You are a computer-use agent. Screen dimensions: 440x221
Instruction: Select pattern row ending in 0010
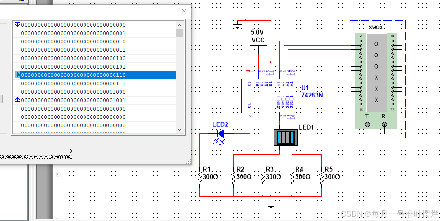tap(98, 41)
